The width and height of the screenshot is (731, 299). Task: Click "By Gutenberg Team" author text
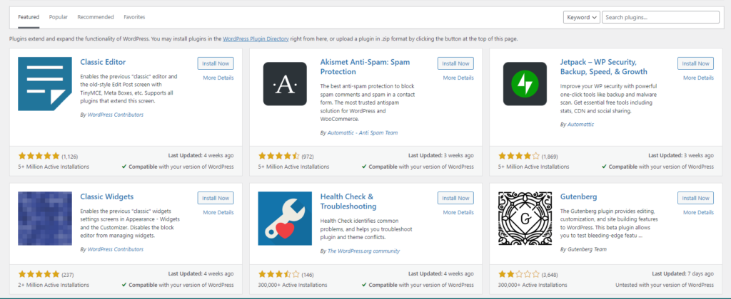pyautogui.click(x=583, y=250)
